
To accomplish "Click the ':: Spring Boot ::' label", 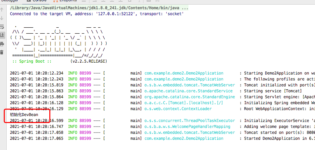I will coord(32,61).
